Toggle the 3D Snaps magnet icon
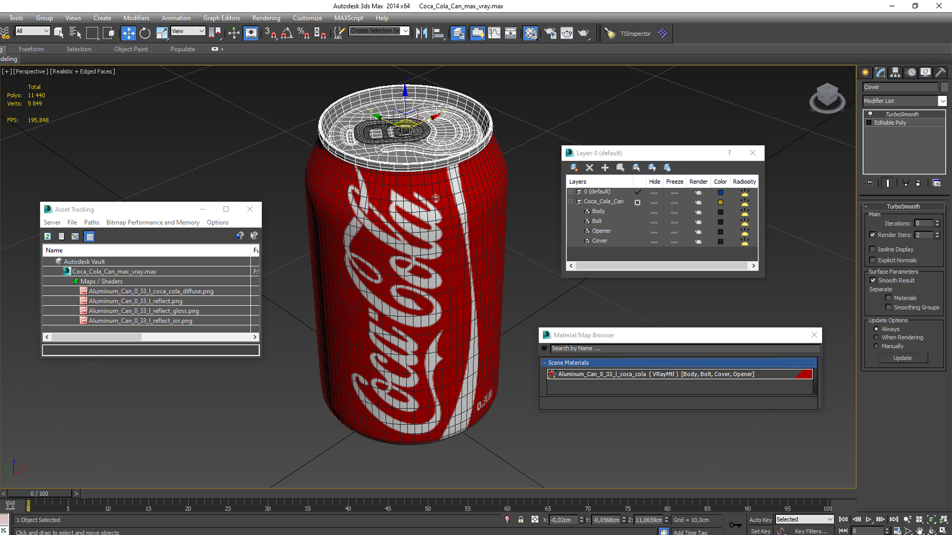 (270, 33)
